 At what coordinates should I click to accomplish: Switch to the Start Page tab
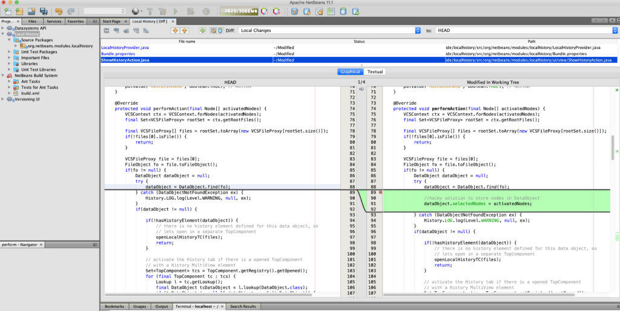point(111,21)
